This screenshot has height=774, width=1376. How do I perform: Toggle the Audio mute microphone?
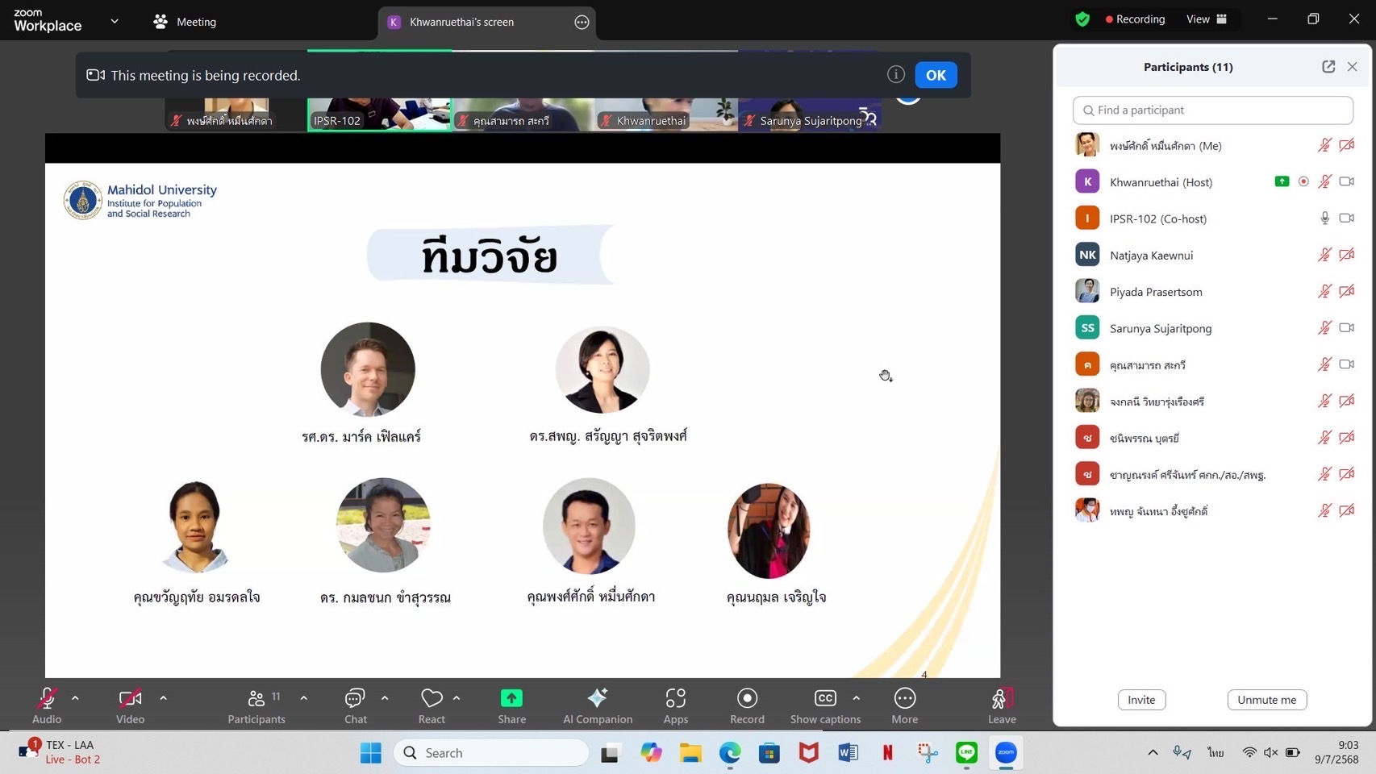[47, 698]
